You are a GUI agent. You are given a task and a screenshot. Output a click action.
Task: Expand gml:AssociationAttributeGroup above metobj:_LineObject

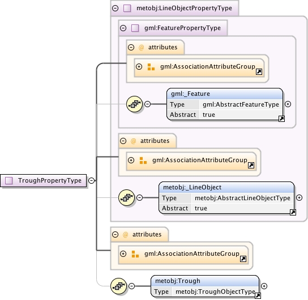click(131, 160)
